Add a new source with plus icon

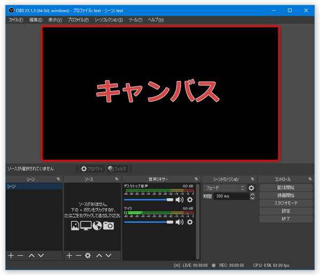[69, 255]
